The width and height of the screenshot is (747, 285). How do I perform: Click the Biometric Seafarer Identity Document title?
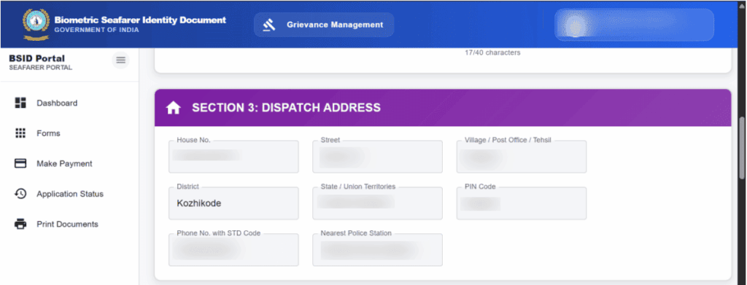140,20
